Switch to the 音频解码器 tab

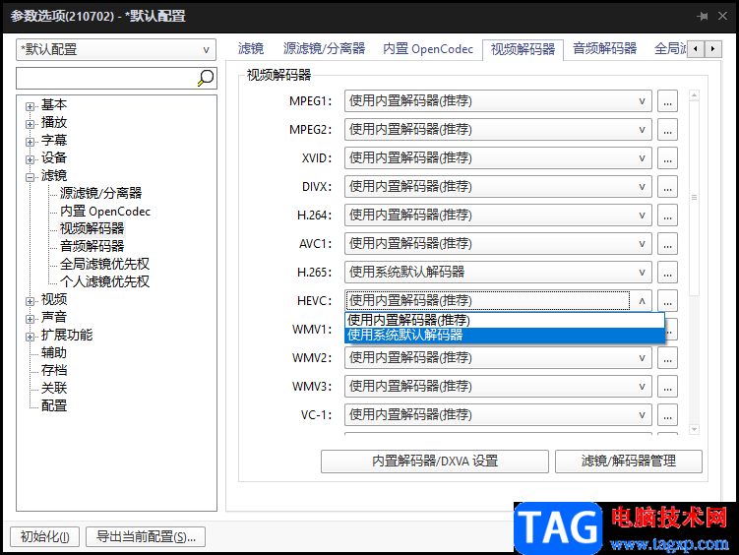click(x=604, y=48)
